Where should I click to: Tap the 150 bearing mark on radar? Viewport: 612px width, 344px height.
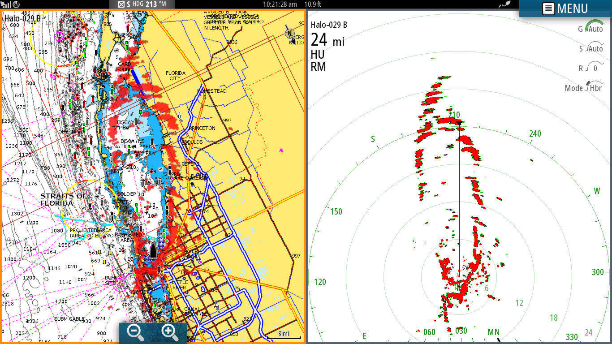click(x=336, y=211)
